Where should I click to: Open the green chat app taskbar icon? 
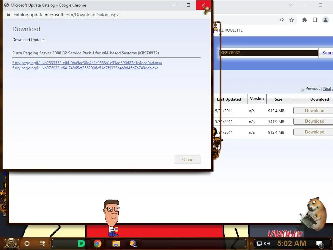(x=81, y=243)
